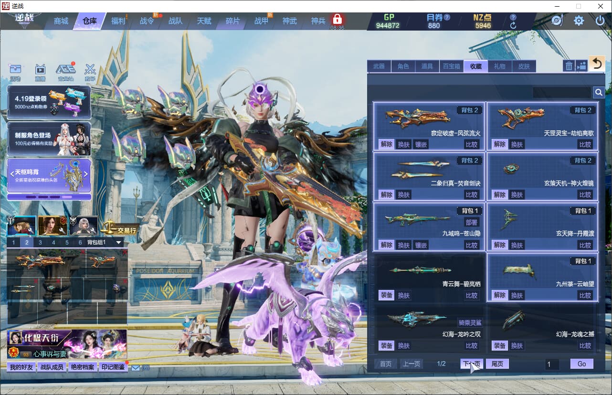Click 解除 for 寂定破虚-风弦流火
The image size is (612, 395).
(386, 144)
